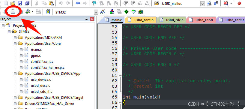This screenshot has height=109, width=245.
Task: Save the current file with the floppy icon
Action: [x=20, y=3]
